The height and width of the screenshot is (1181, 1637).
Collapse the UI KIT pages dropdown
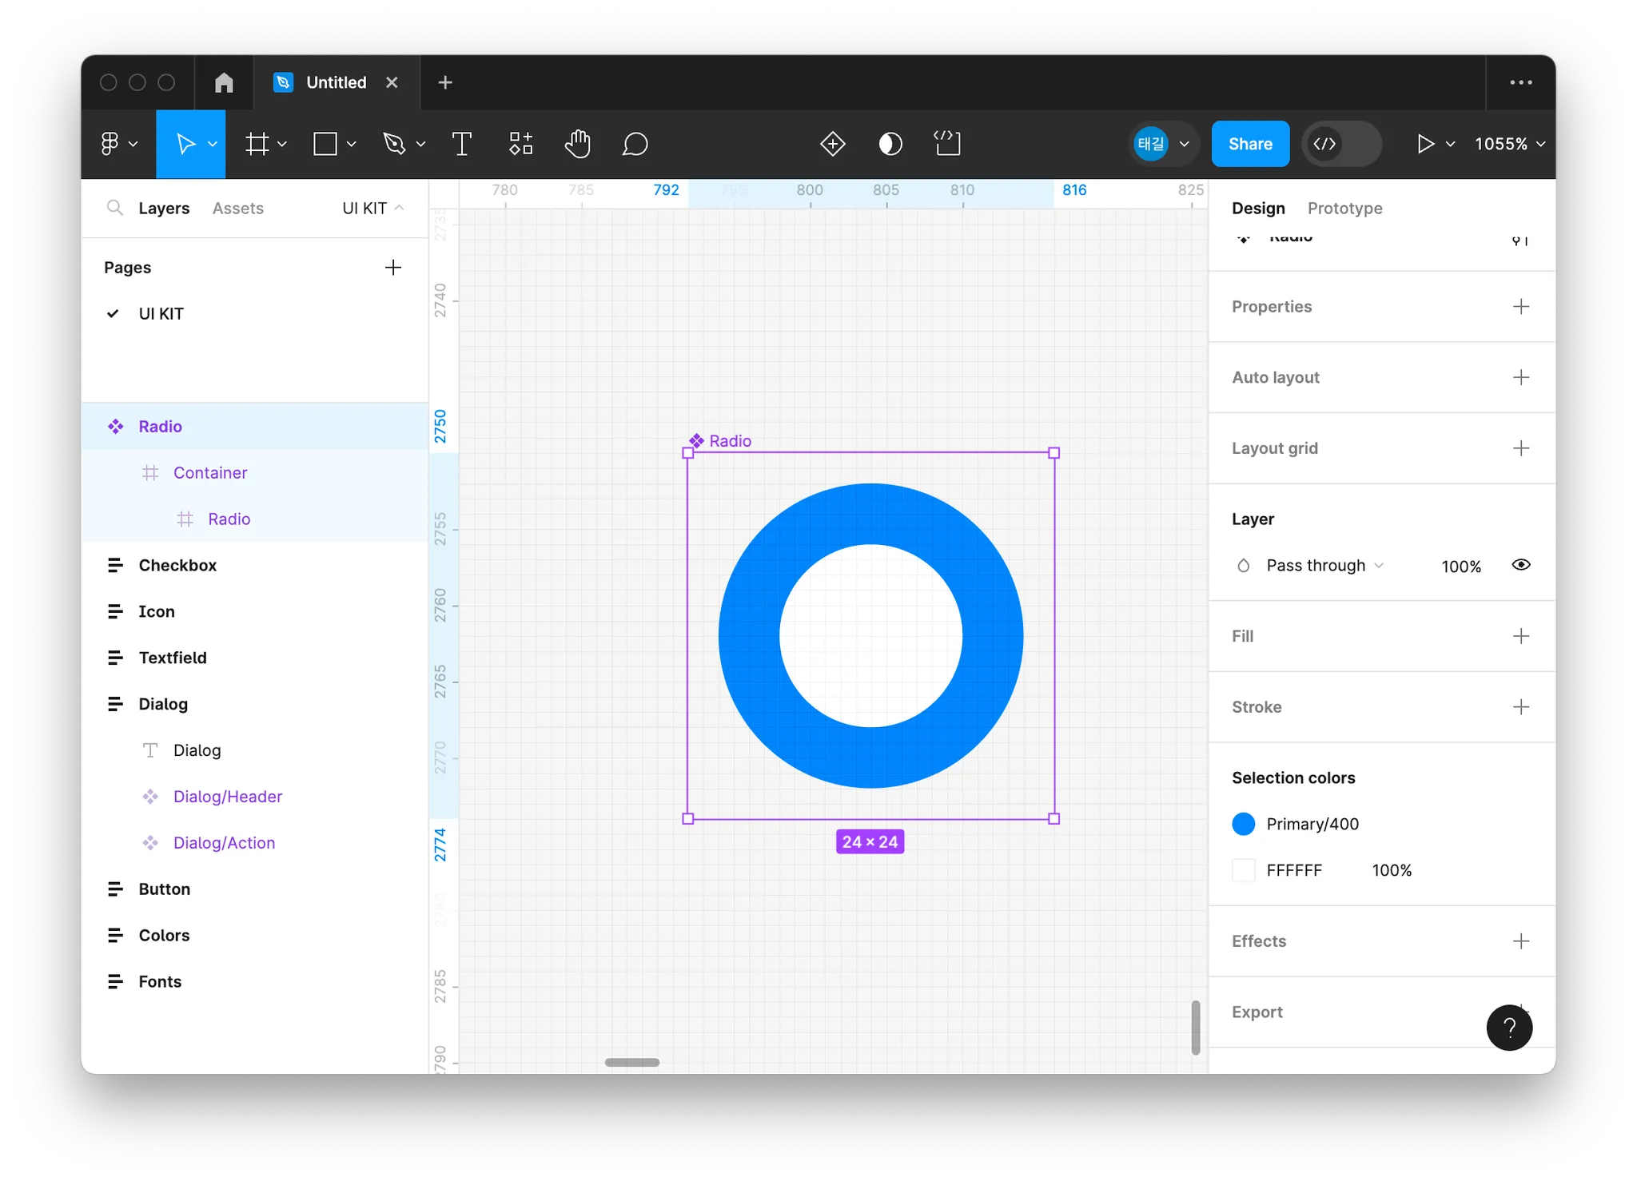coord(373,208)
